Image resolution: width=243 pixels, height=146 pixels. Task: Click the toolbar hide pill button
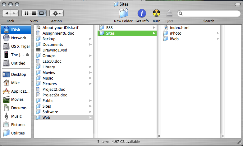click(238, 4)
